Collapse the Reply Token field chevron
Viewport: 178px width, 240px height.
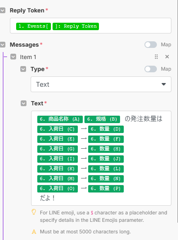[2, 11]
